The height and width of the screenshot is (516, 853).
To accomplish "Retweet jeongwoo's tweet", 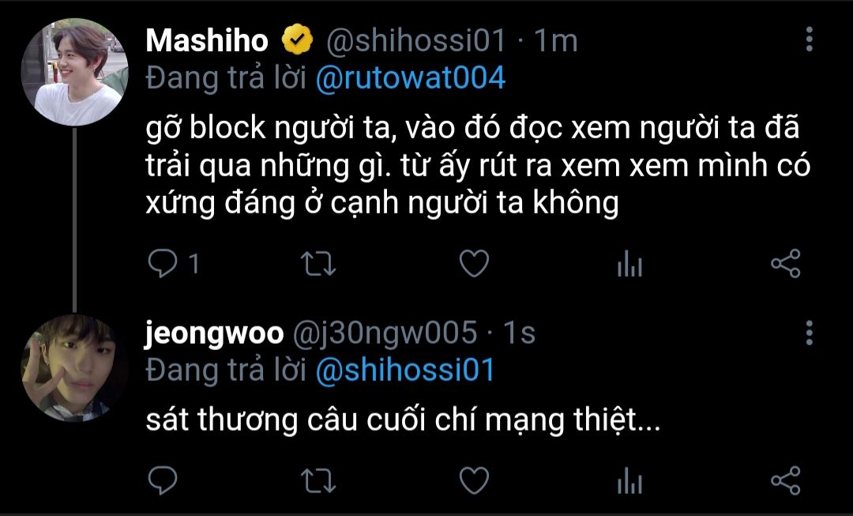I will click(x=318, y=480).
